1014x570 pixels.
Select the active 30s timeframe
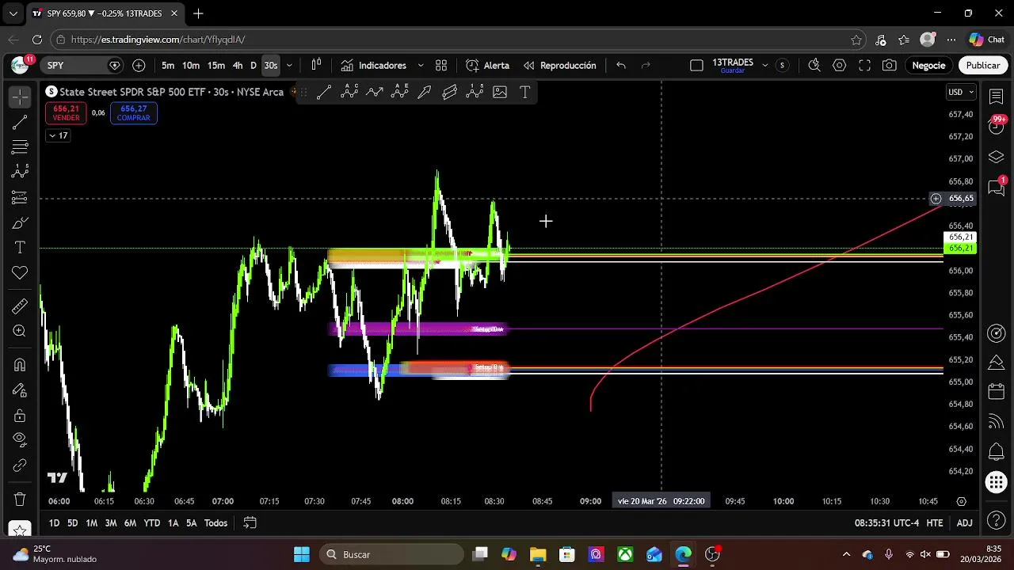tap(271, 65)
